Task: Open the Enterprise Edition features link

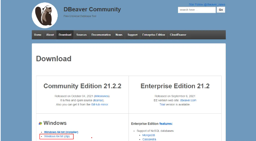Action: pyautogui.click(x=166, y=124)
